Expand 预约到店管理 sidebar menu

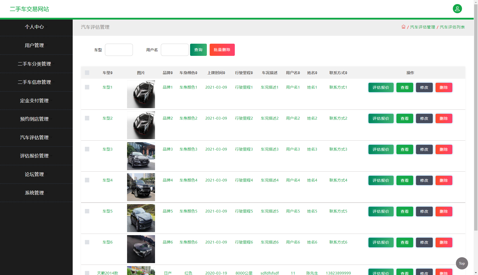[x=36, y=119]
